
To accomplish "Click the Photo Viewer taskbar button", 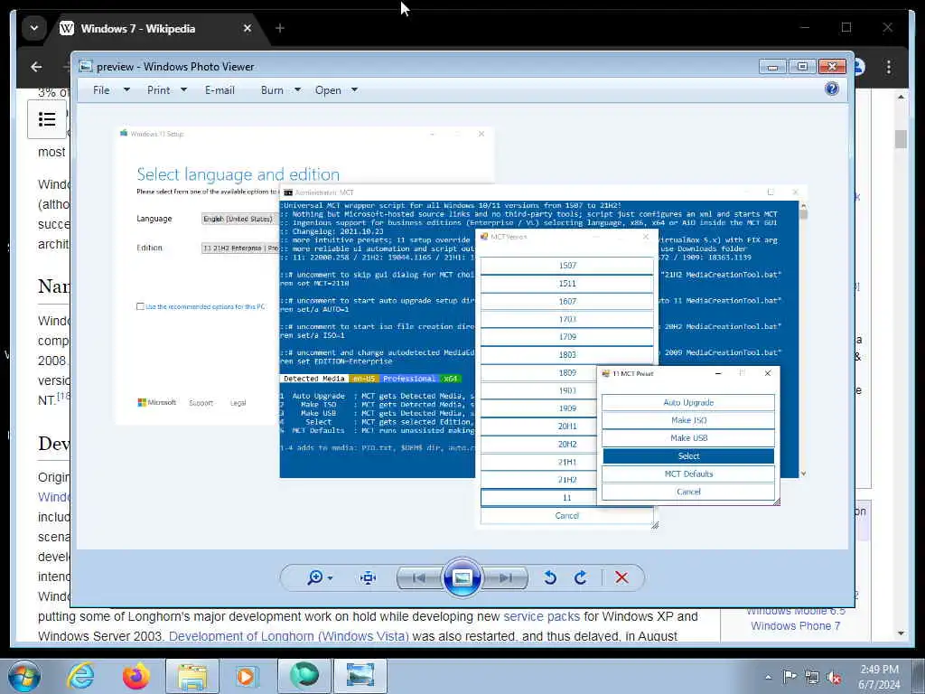I will [360, 676].
